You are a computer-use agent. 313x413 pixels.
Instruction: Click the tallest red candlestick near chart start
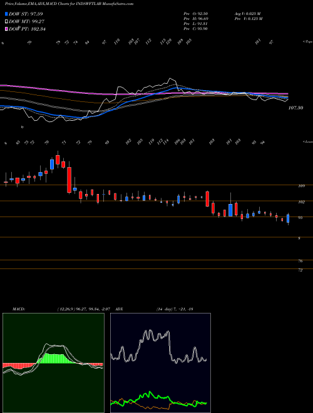click(69, 180)
